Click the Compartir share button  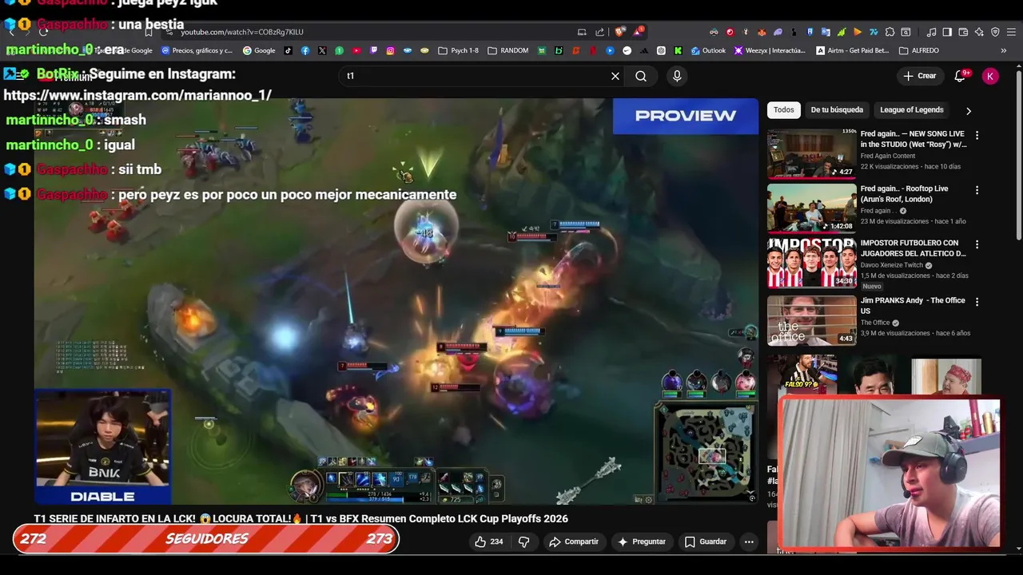click(574, 541)
